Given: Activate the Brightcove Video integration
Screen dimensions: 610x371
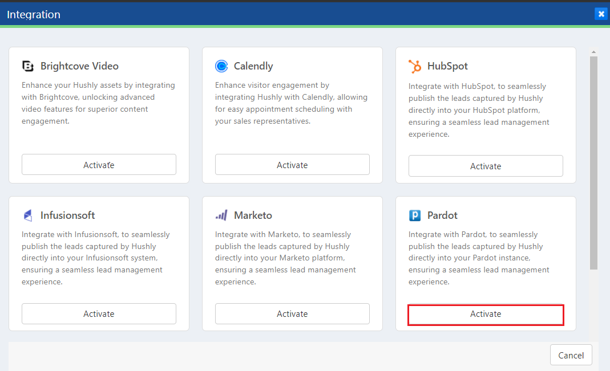Looking at the screenshot, I should (99, 165).
